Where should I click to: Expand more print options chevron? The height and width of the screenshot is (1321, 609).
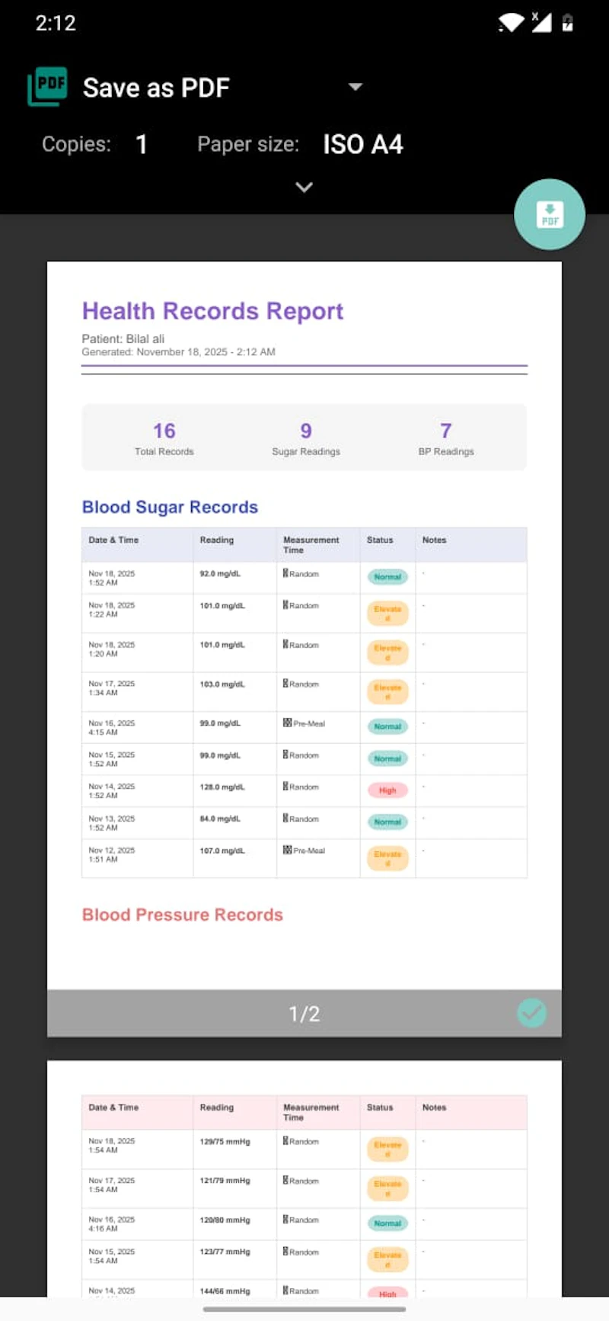[304, 187]
